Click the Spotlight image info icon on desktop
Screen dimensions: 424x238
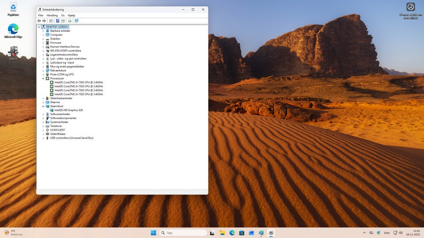[410, 7]
